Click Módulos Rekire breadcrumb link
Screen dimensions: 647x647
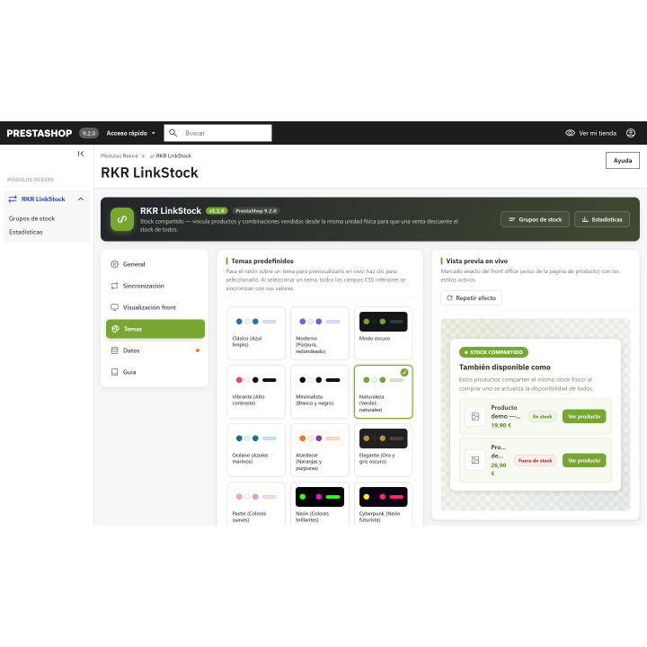(119, 156)
